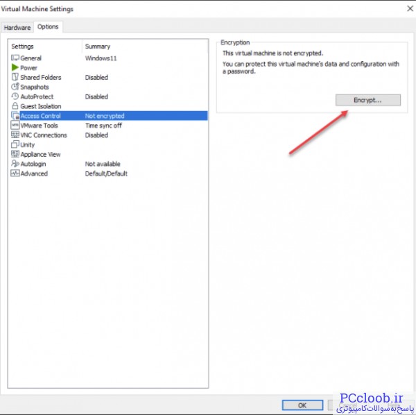Click the Summary column header
The height and width of the screenshot is (415, 416).
145,46
